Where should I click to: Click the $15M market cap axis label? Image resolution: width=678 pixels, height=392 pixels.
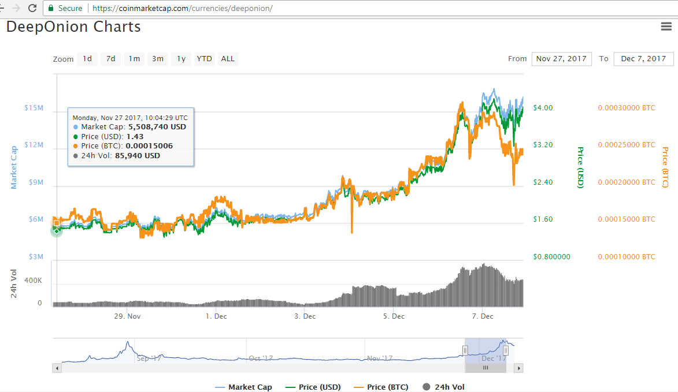(x=34, y=108)
